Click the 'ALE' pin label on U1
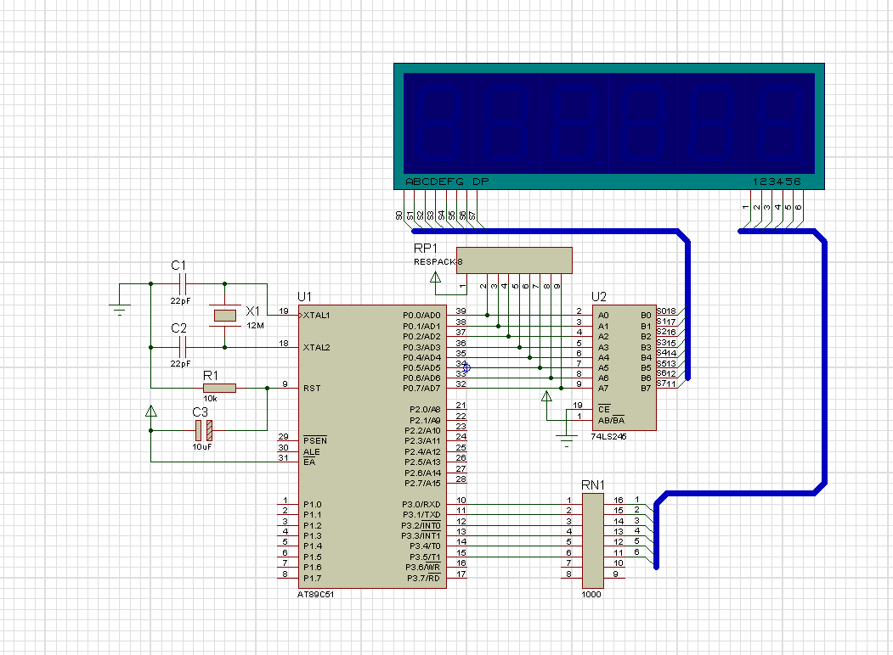Screen dimensions: 893x655 (x=312, y=452)
